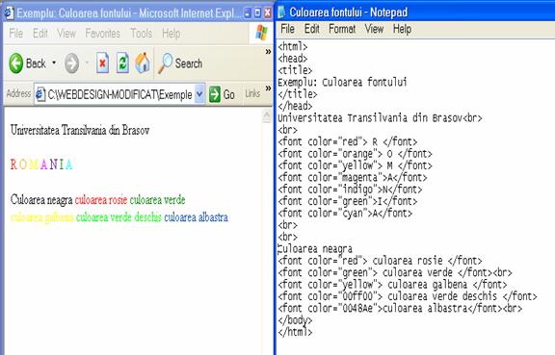Click the Forward arrow icon in Internet Explorer
Screen dimensions: 555x355
point(72,63)
